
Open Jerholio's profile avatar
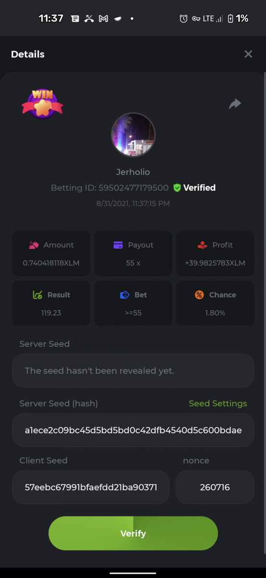[133, 135]
